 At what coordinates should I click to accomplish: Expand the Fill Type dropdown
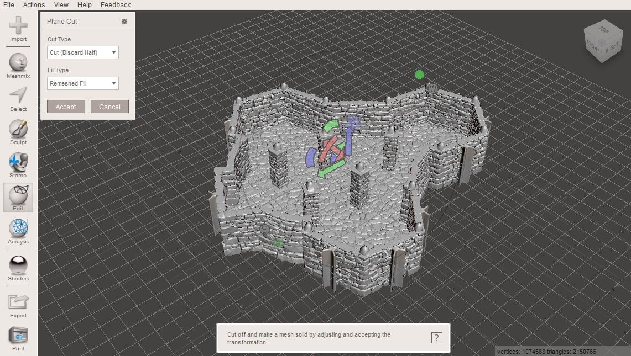(83, 83)
